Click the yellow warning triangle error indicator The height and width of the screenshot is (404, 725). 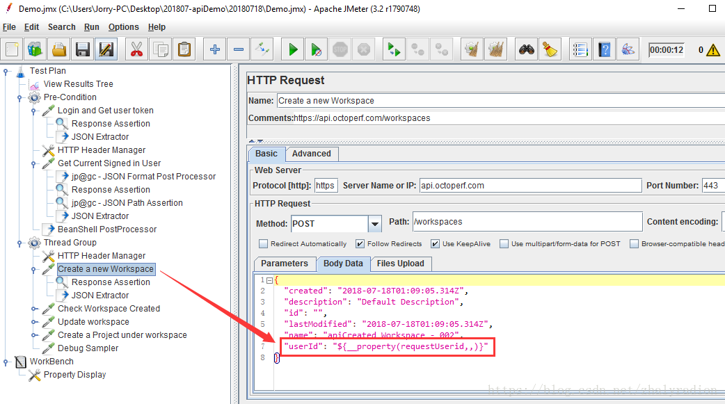pos(713,50)
